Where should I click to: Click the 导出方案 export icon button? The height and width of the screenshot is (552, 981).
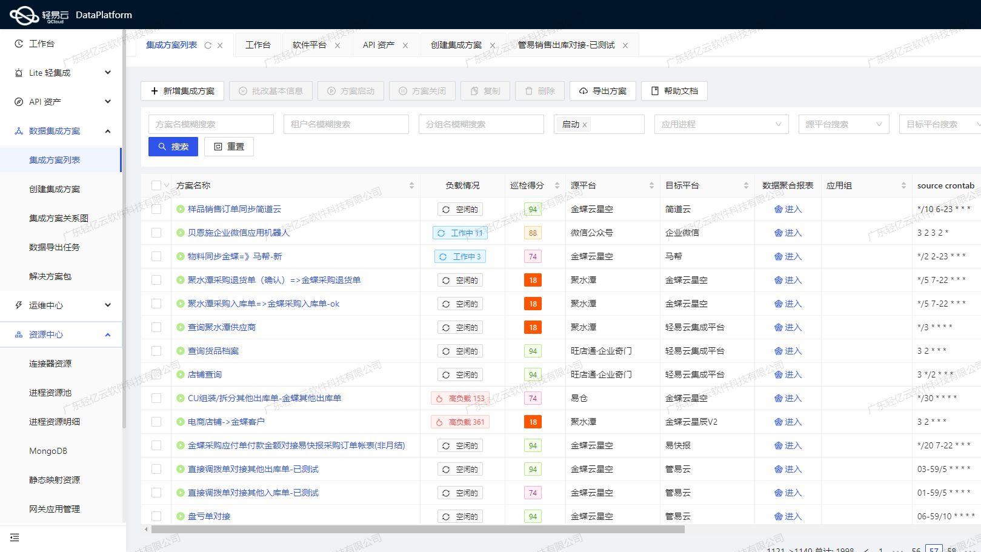[x=583, y=91]
